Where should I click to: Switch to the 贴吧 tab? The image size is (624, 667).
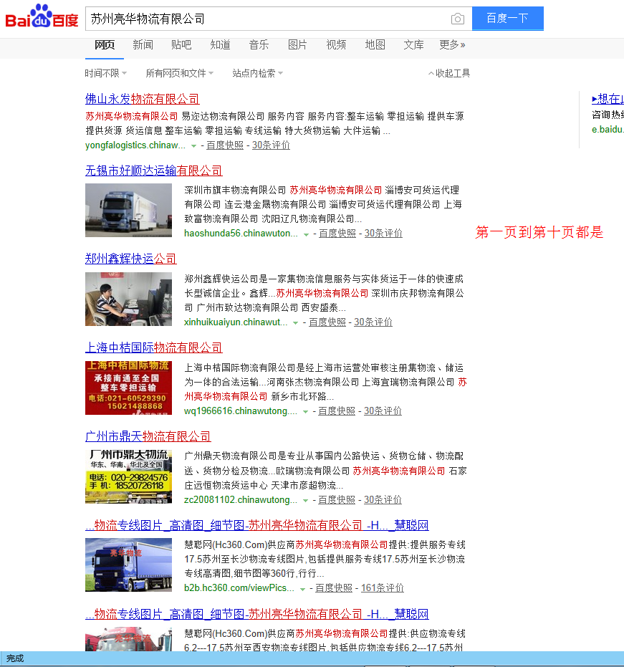181,44
